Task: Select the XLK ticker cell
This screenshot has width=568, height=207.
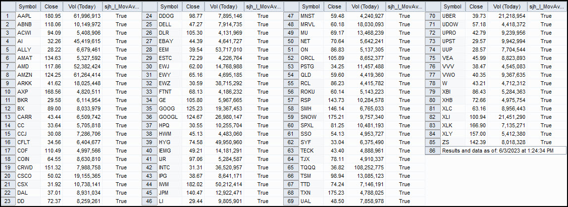Action: coord(453,125)
